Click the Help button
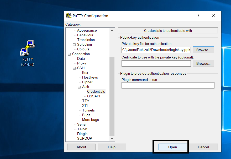The width and height of the screenshot is (231, 159). pos(112,147)
